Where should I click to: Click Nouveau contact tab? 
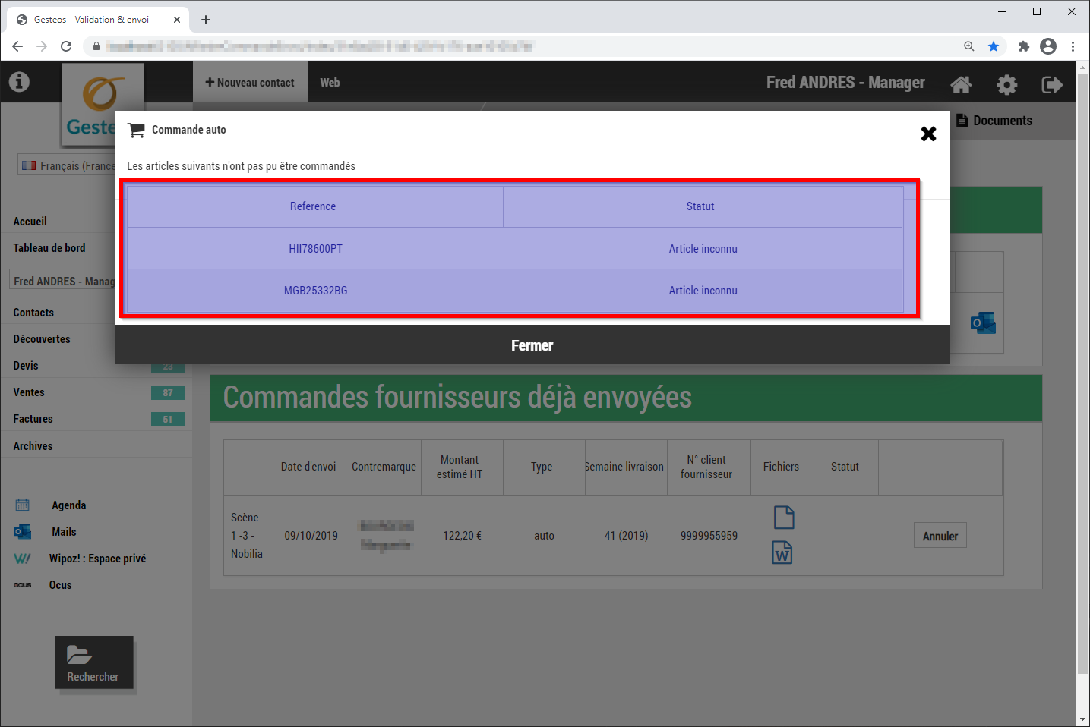point(250,83)
